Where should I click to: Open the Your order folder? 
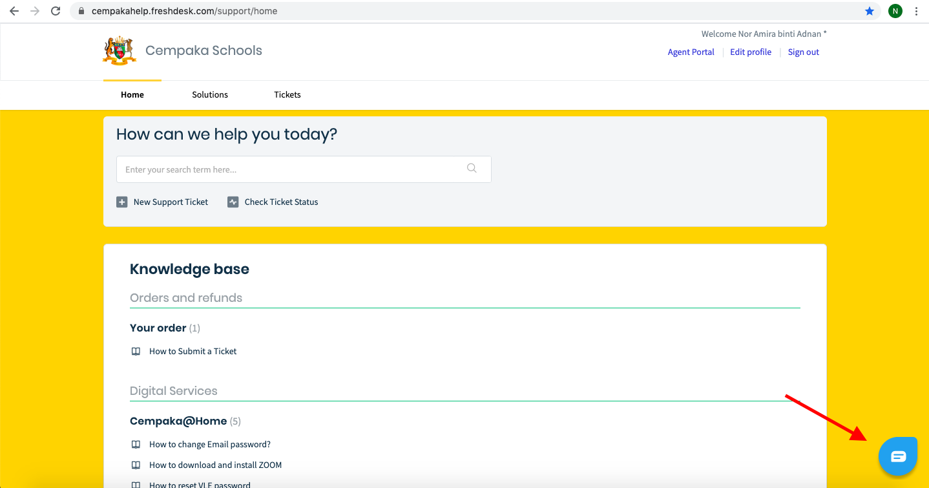[x=158, y=328]
